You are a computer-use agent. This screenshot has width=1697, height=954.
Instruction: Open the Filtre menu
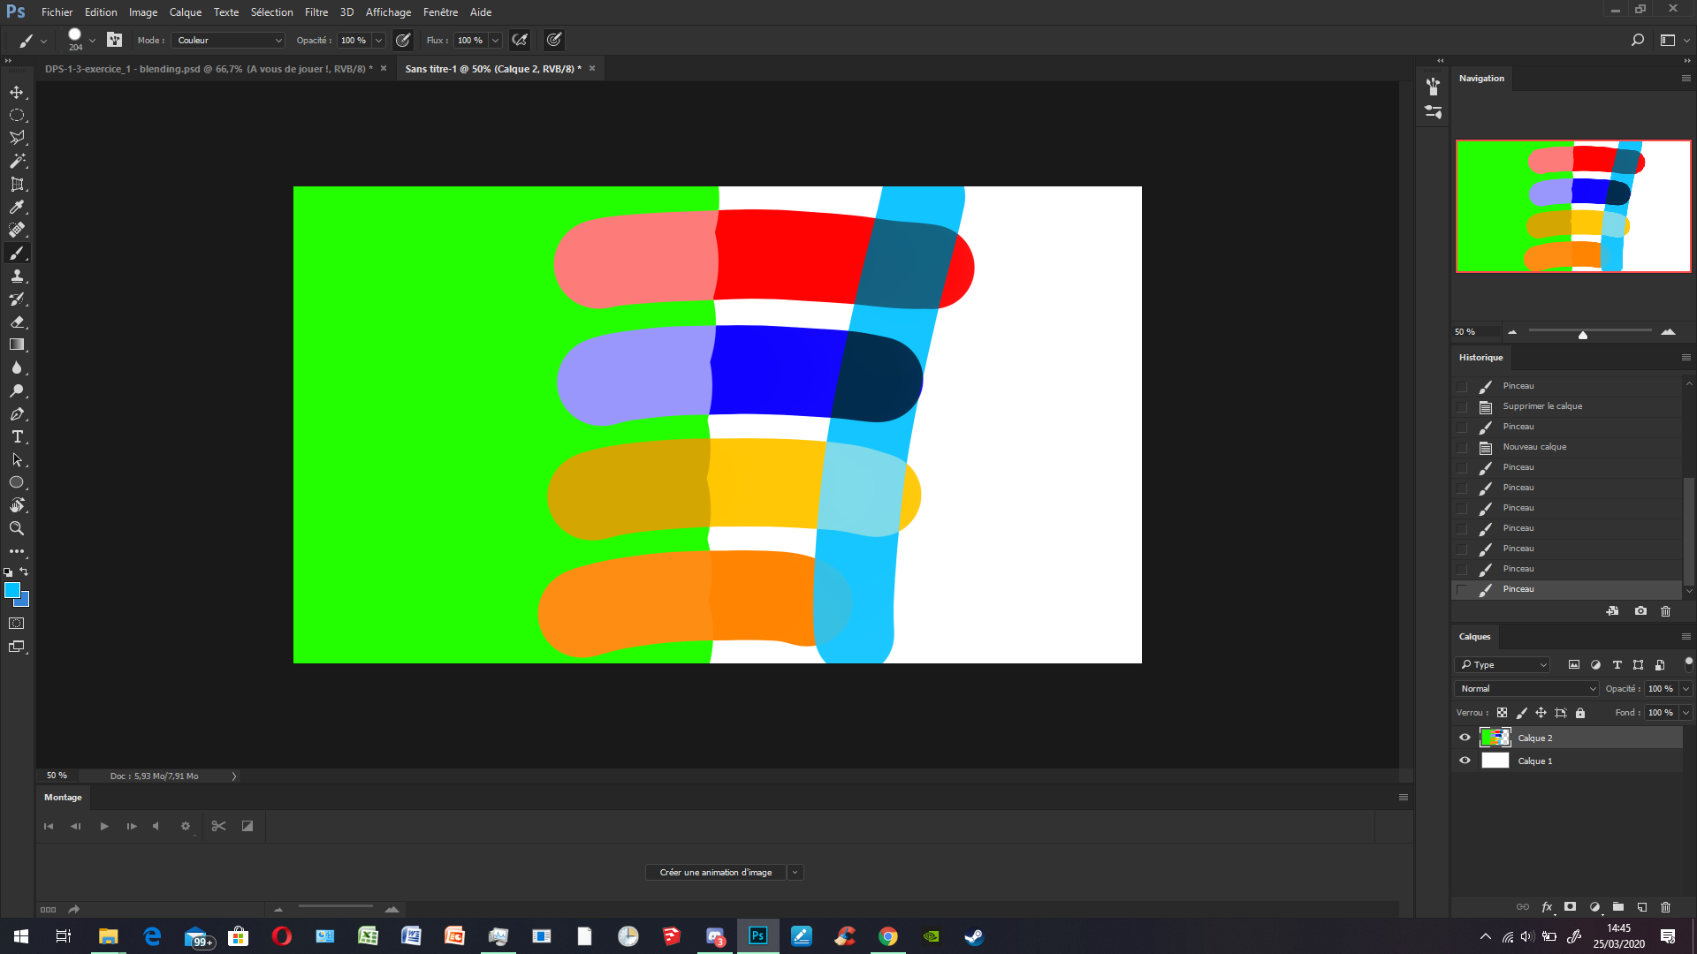pyautogui.click(x=316, y=11)
